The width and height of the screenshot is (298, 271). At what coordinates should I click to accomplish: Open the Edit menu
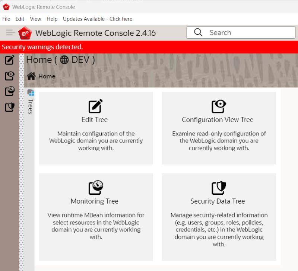coord(20,19)
